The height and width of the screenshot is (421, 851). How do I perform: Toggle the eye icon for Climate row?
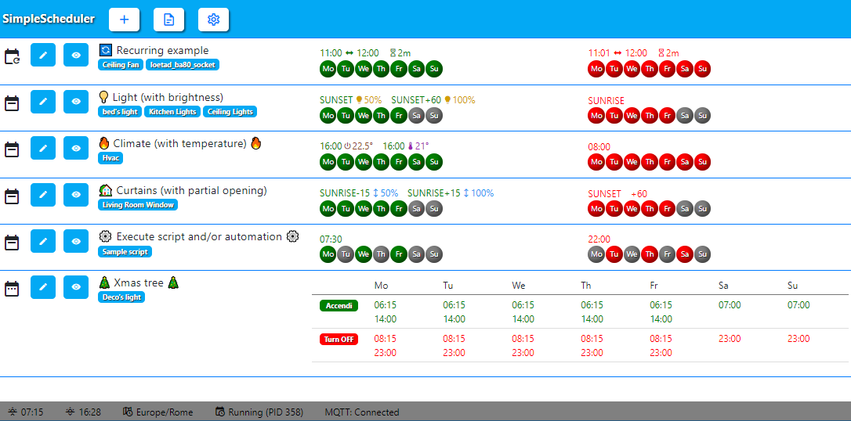click(x=76, y=148)
